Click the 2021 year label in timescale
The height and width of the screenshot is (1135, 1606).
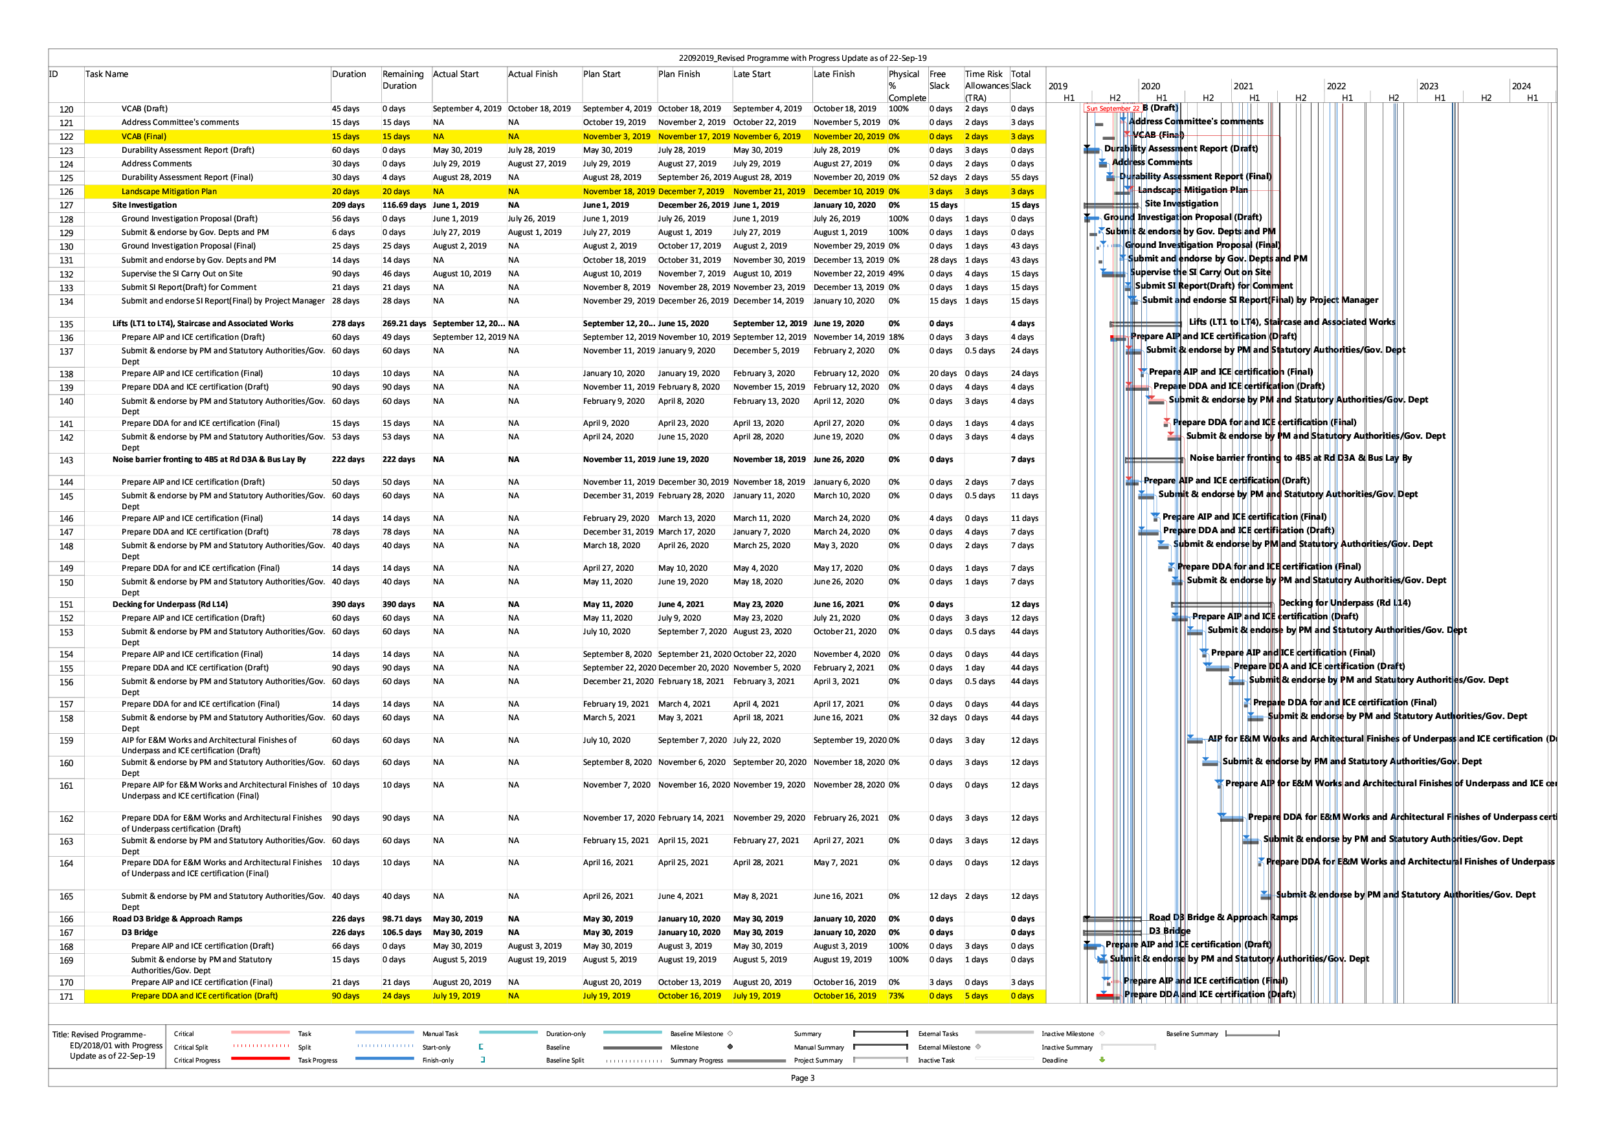1243,86
